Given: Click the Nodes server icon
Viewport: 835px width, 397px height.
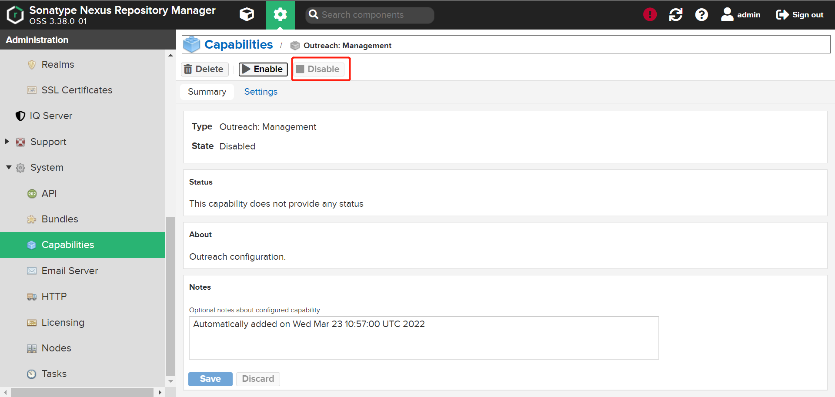Looking at the screenshot, I should [x=32, y=348].
